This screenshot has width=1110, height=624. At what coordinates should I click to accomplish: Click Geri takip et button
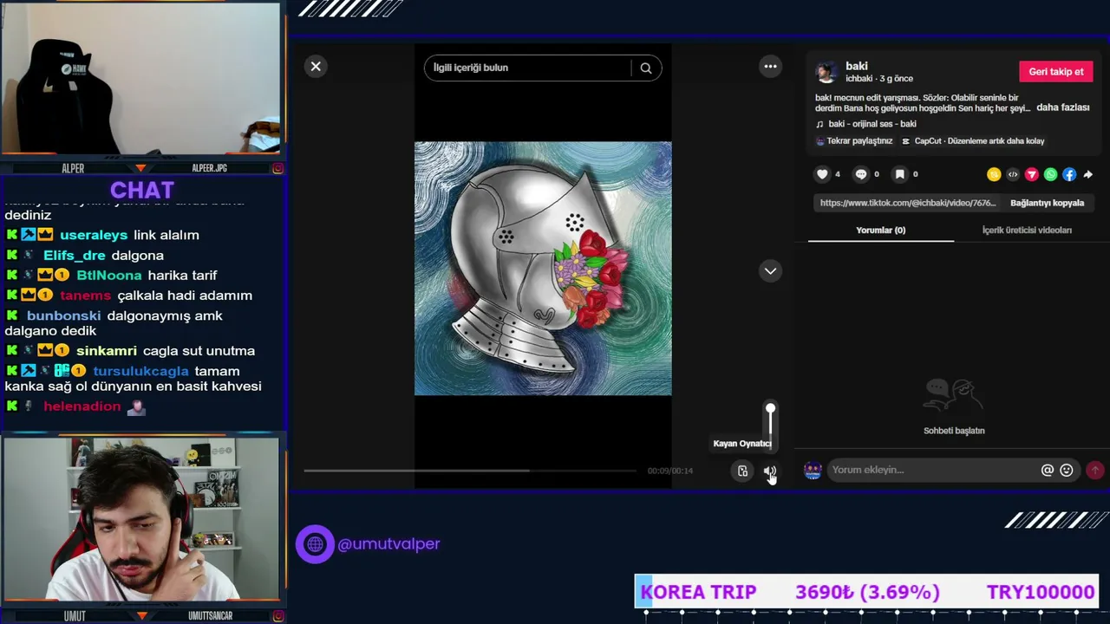[x=1055, y=72]
